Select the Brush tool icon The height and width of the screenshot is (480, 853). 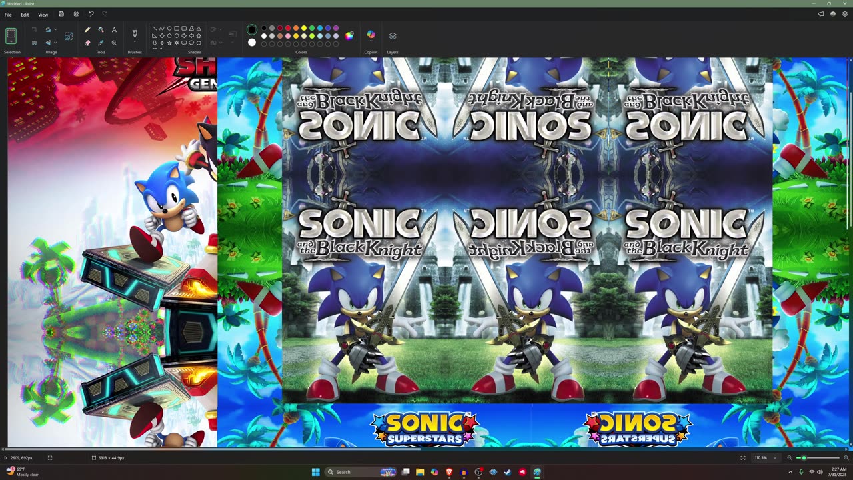point(135,33)
